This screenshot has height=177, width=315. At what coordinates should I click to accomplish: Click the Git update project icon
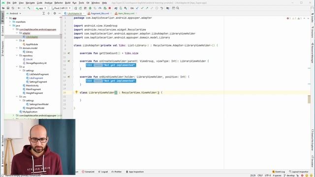click(137, 8)
